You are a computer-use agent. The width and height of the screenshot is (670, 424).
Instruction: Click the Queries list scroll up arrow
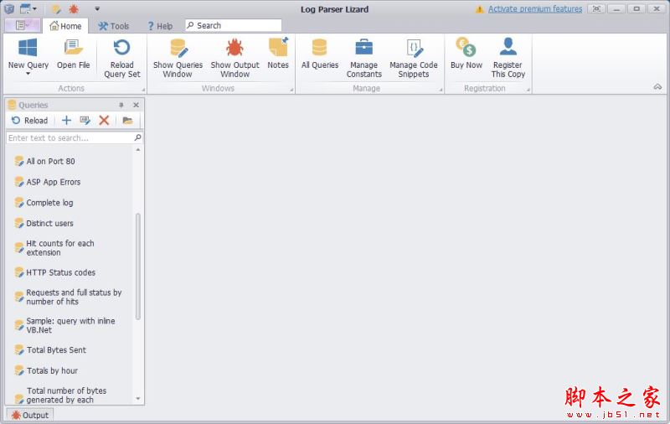pyautogui.click(x=137, y=150)
